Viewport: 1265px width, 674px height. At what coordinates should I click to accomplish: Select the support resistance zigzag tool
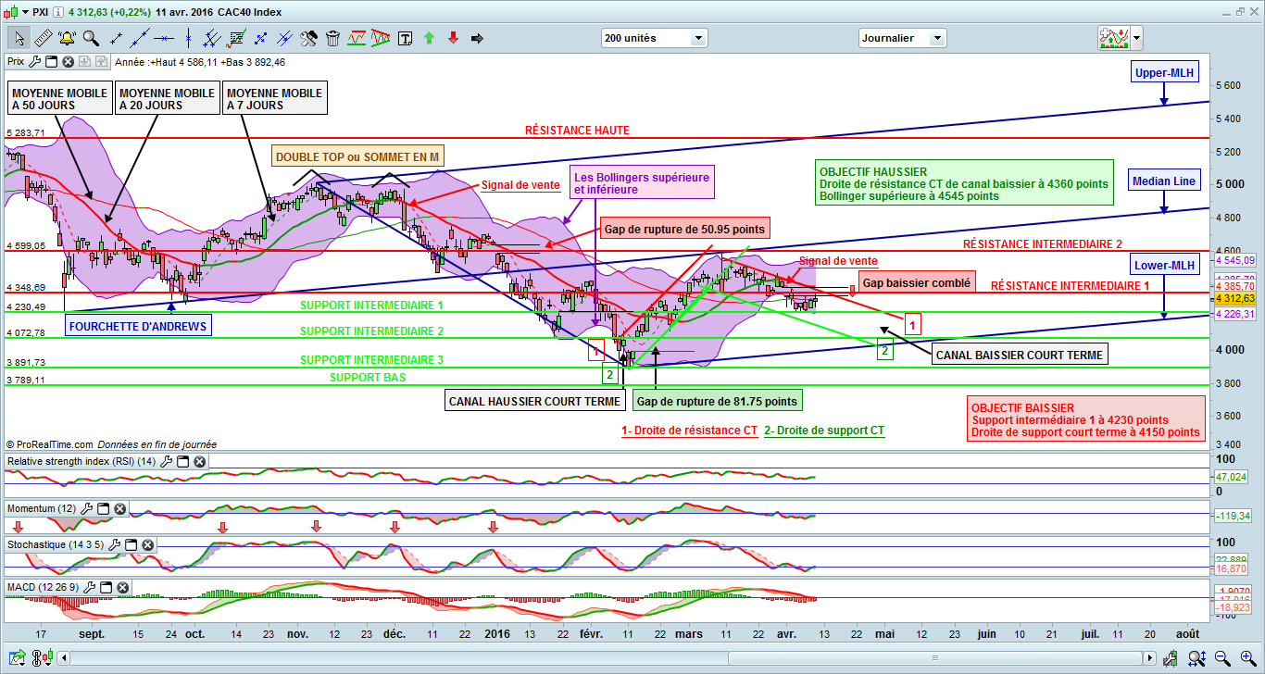(x=357, y=38)
